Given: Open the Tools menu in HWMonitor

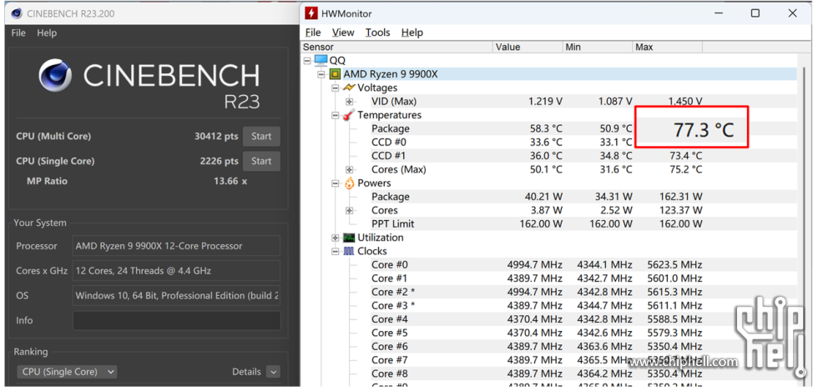Looking at the screenshot, I should click(377, 33).
